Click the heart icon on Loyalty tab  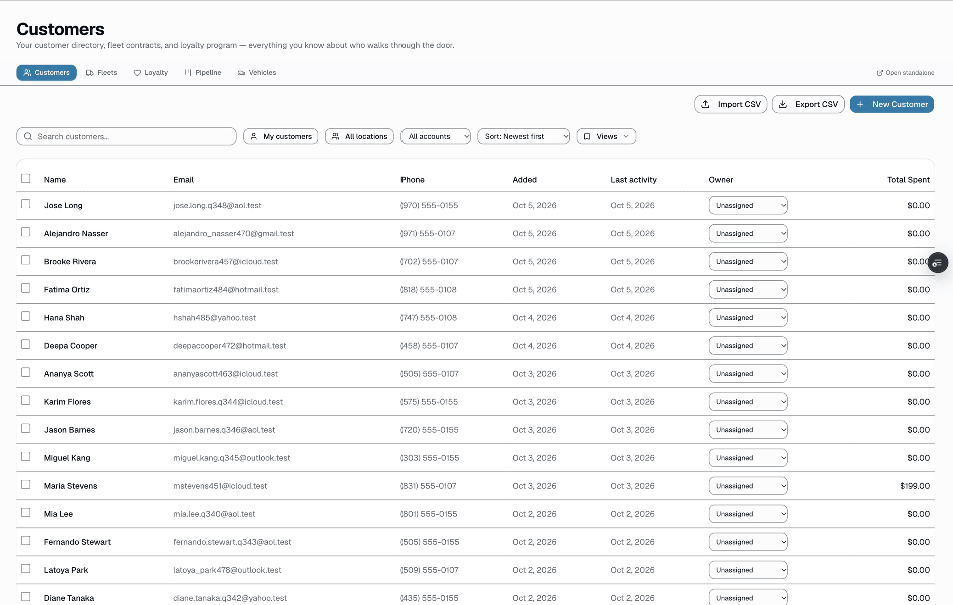pos(137,73)
